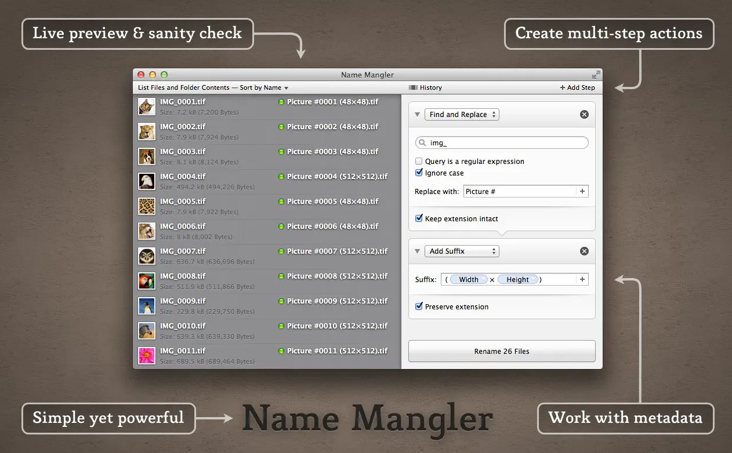Viewport: 732px width, 453px height.
Task: Open the Add Suffix action dropdown
Action: (462, 251)
